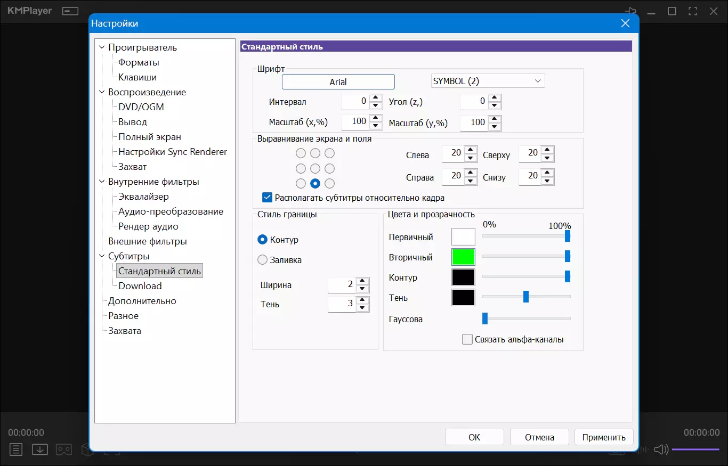Mute audio with the speaker icon
The height and width of the screenshot is (466, 728).
[661, 449]
